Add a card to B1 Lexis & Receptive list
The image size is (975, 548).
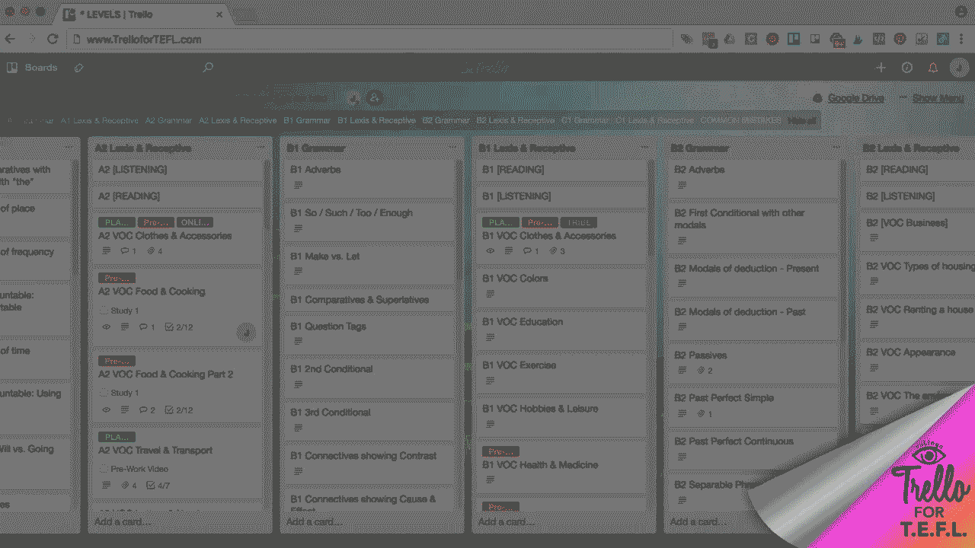point(506,521)
